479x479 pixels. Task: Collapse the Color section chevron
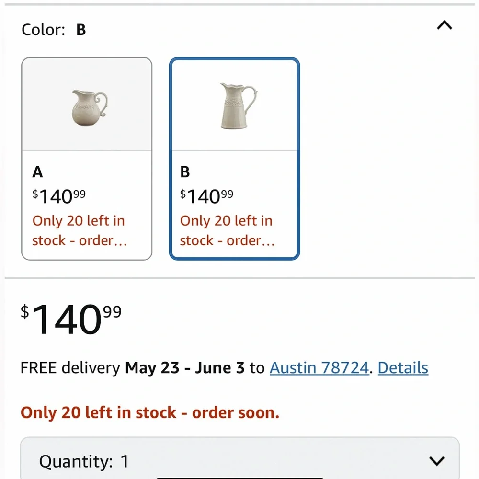pos(444,25)
